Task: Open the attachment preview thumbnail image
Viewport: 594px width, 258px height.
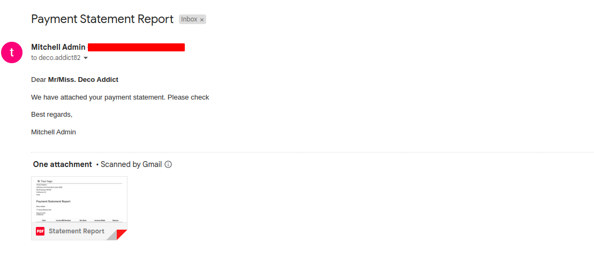Action: tap(79, 199)
